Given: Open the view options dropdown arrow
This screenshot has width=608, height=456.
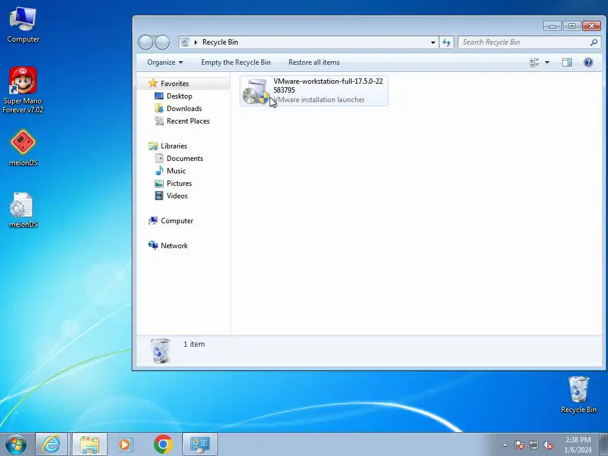Looking at the screenshot, I should pos(547,62).
